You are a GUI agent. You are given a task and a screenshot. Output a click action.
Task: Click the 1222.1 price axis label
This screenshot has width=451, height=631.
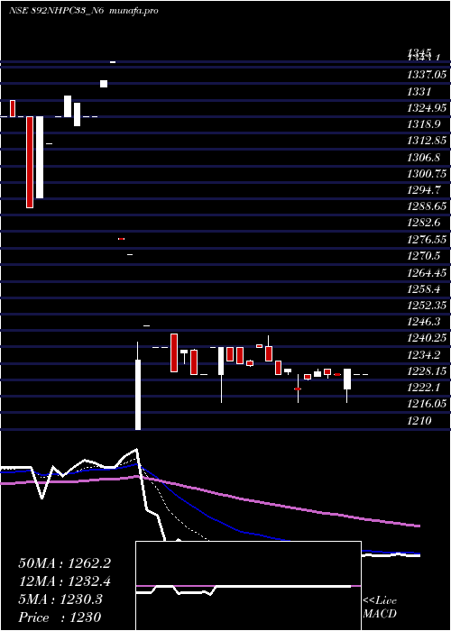click(423, 387)
